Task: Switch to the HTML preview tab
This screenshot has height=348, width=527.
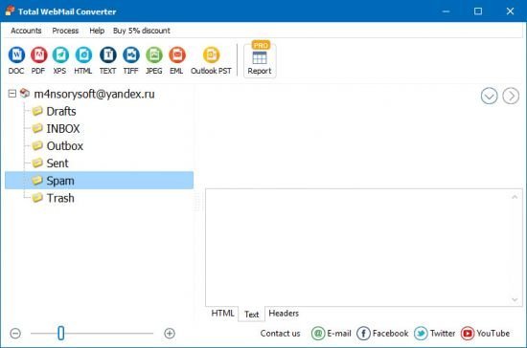Action: pos(222,314)
